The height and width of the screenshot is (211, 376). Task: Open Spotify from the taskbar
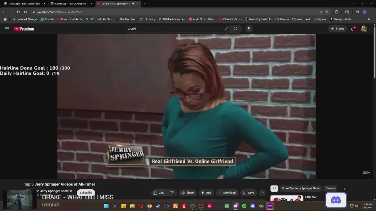tap(244, 206)
